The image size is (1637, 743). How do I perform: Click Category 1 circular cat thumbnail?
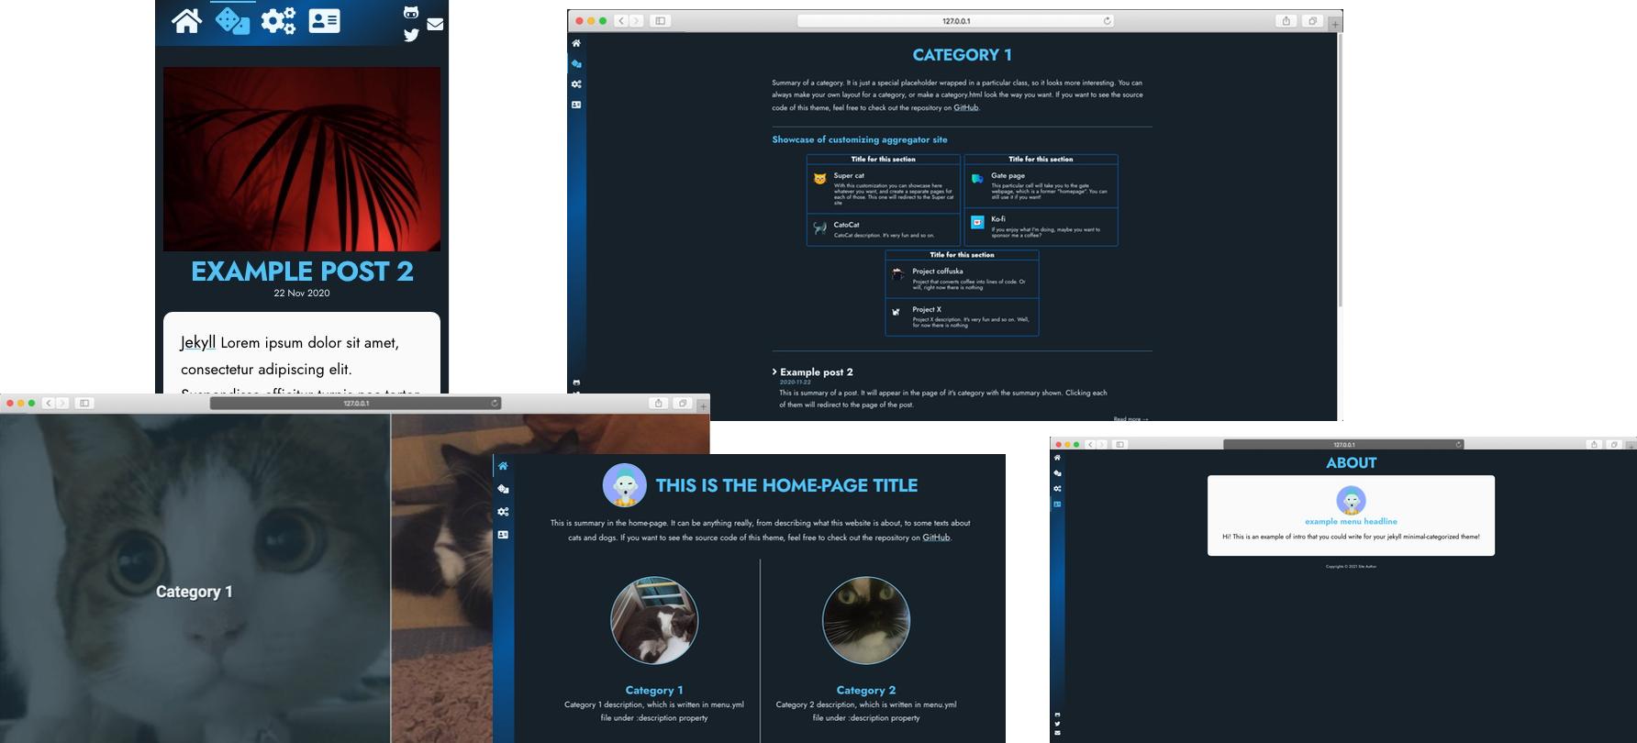(654, 620)
